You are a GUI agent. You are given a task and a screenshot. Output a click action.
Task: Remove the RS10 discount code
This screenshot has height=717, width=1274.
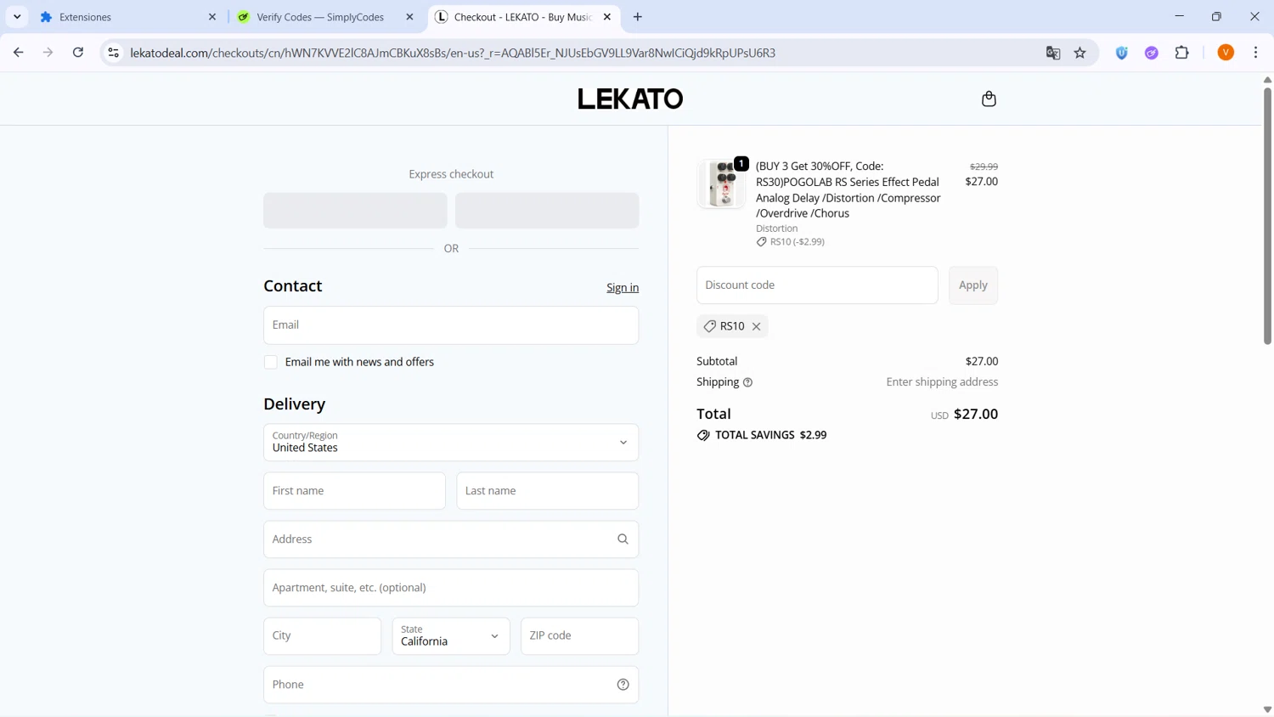tap(756, 326)
